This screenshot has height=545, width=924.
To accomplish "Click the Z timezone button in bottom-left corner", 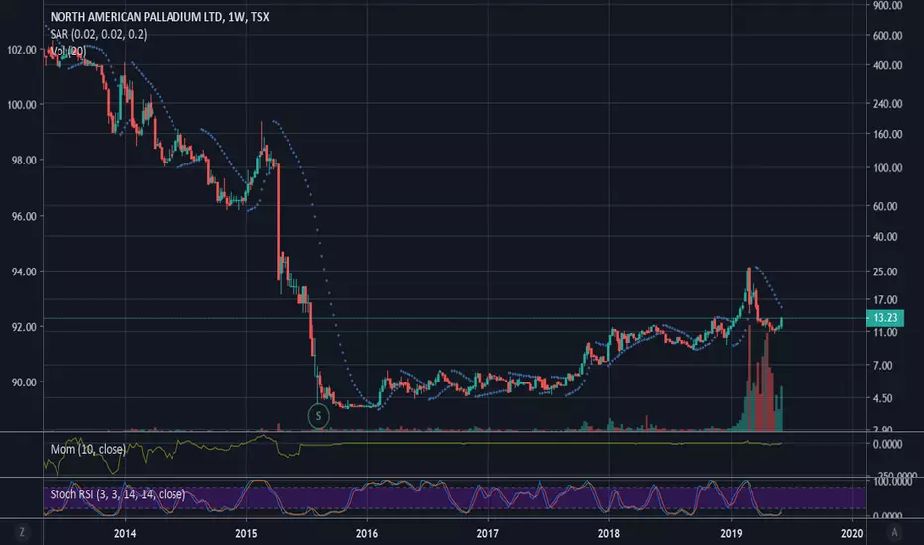I will click(x=22, y=533).
